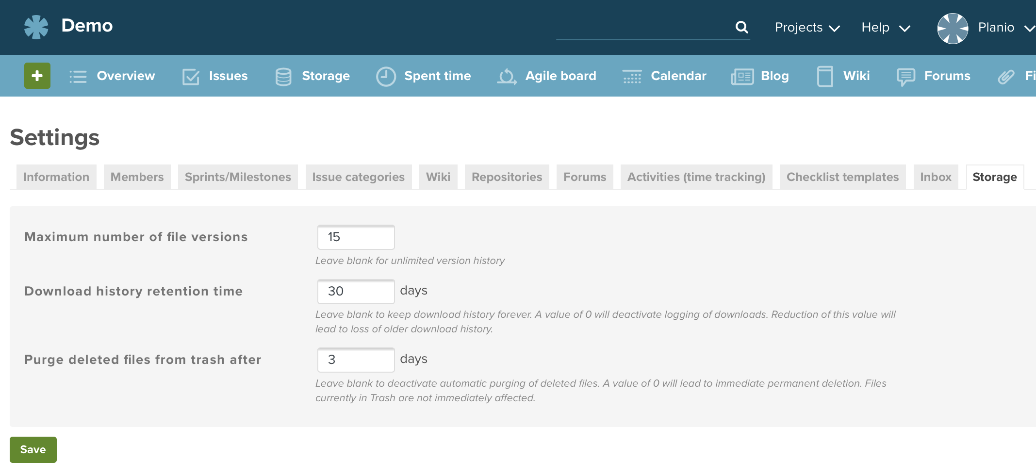Open the Planio user account dropdown
The image size is (1036, 475).
1006,28
